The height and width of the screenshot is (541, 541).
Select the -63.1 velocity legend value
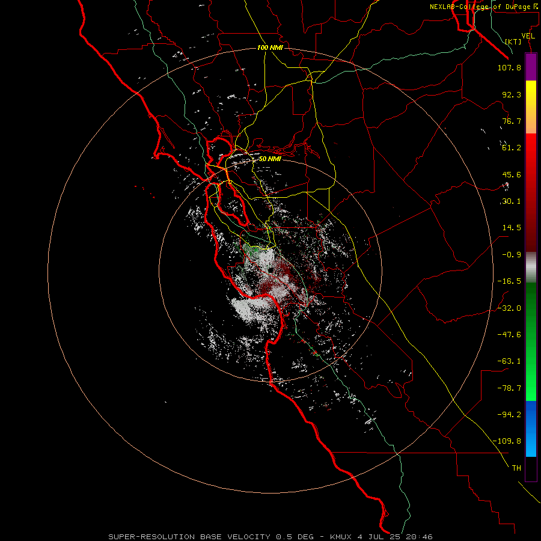(509, 361)
